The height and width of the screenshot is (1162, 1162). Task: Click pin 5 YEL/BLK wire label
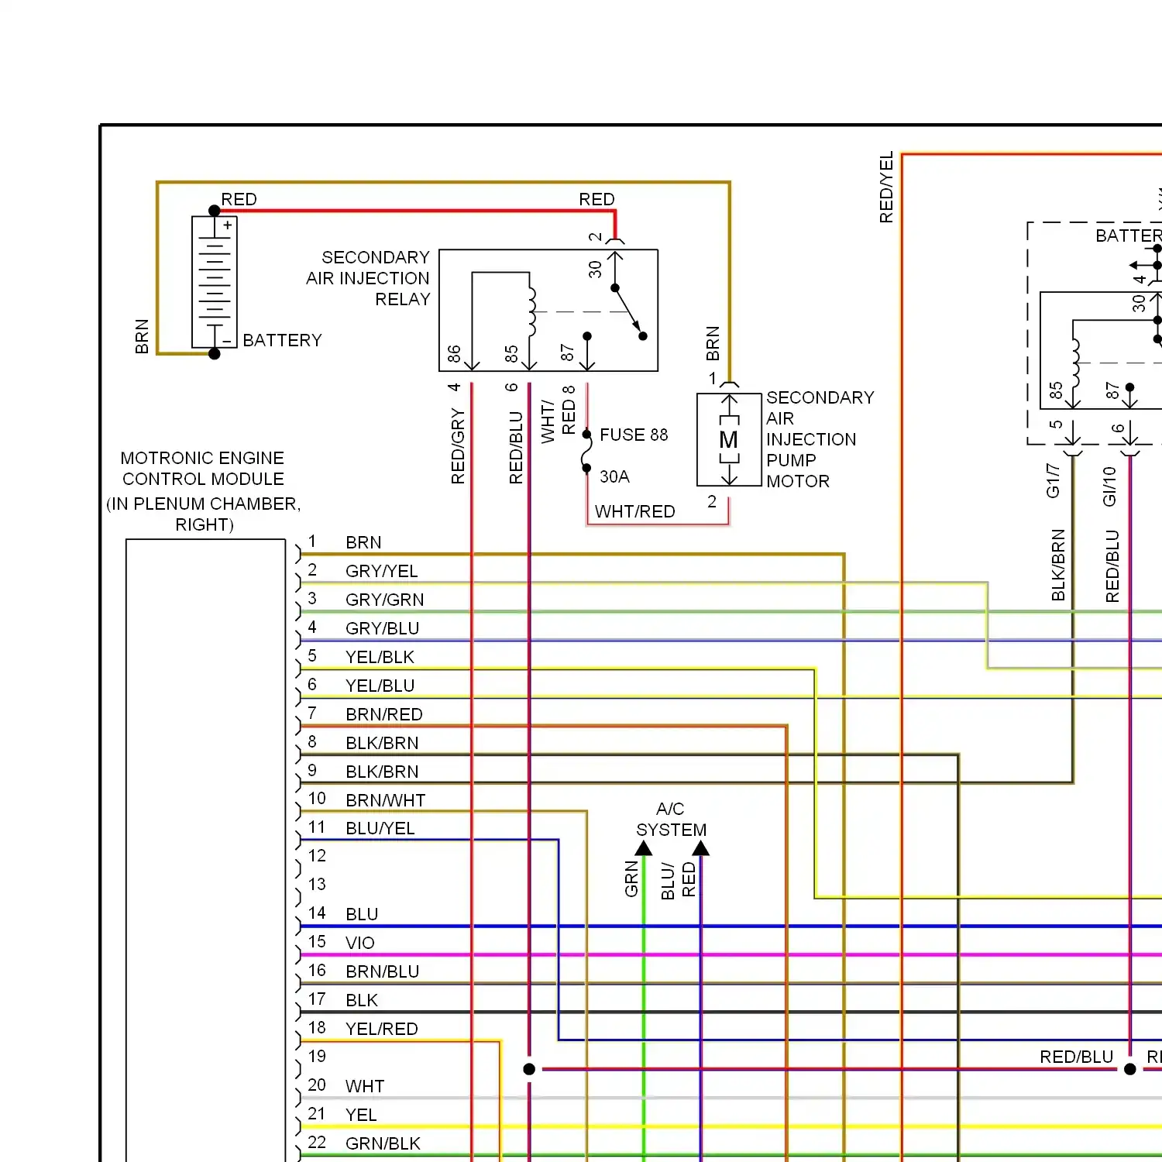tap(380, 657)
